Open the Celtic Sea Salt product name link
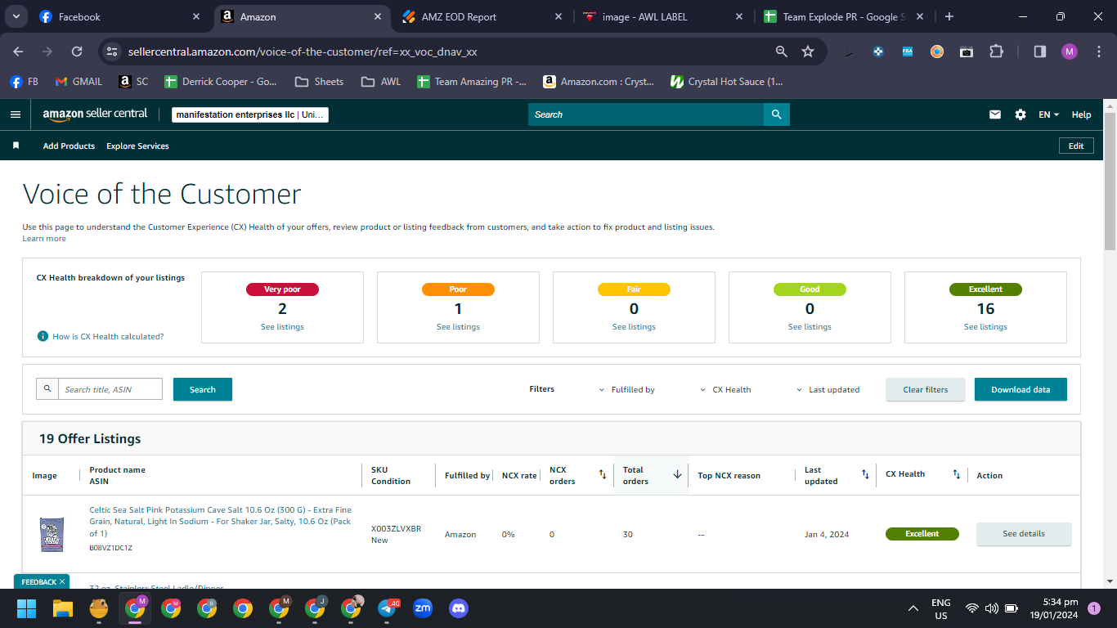 coord(221,521)
